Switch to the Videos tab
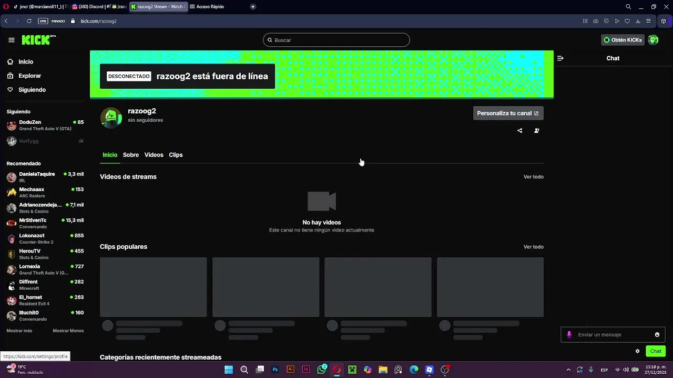Image resolution: width=673 pixels, height=378 pixels. pos(154,155)
